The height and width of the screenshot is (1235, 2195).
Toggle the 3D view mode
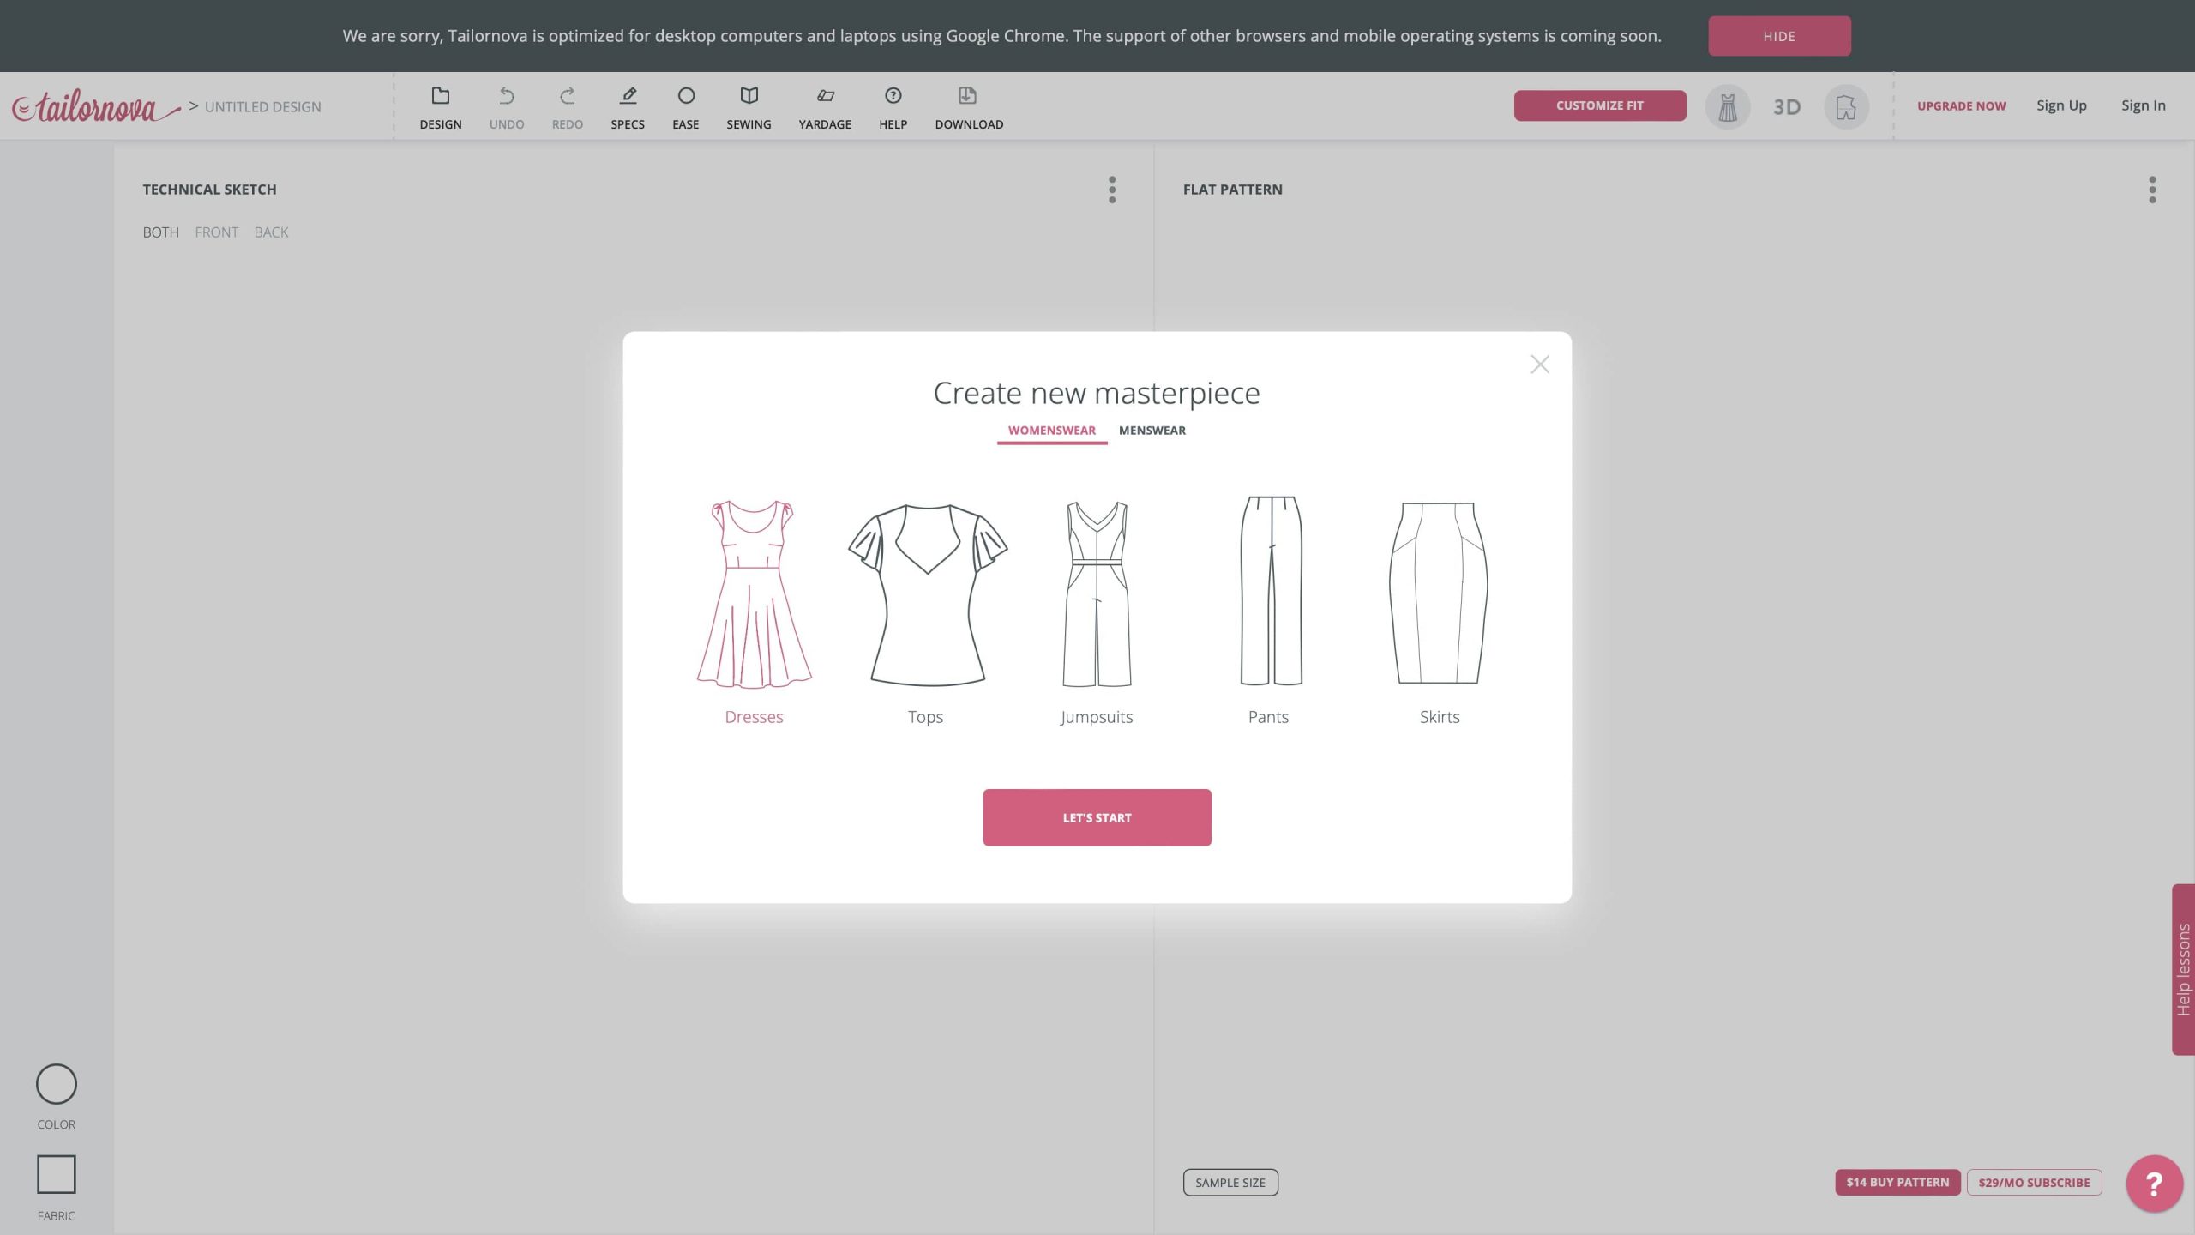[x=1787, y=107]
